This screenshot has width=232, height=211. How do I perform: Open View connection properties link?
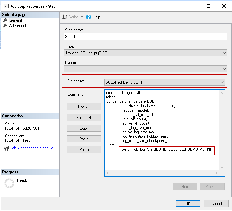click(x=33, y=148)
